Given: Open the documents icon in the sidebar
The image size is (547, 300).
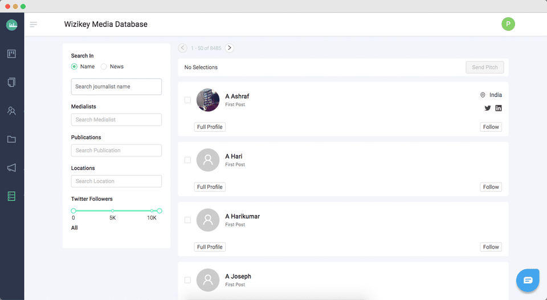Looking at the screenshot, I should (12, 83).
